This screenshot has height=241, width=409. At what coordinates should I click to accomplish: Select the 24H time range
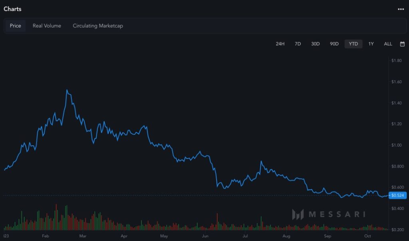(x=280, y=44)
